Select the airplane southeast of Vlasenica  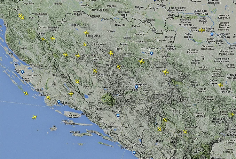tap(165, 72)
